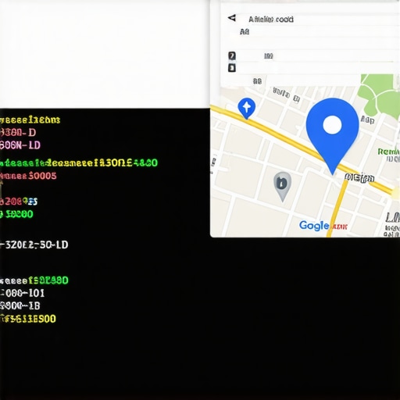
Task: Click the pink terminal line ending in 'N-LD'
Action: point(20,145)
